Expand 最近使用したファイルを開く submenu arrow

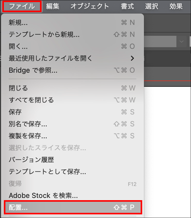(132, 58)
